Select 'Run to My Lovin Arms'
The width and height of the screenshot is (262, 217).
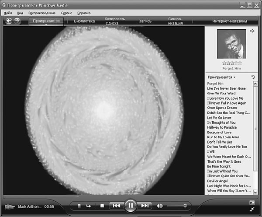pos(223,137)
